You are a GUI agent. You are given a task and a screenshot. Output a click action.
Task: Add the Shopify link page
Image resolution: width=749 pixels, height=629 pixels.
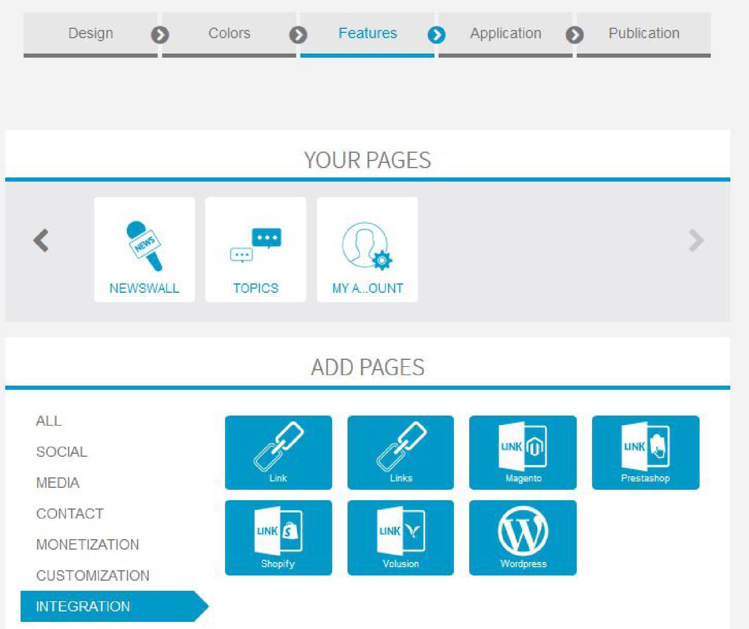[x=278, y=537]
